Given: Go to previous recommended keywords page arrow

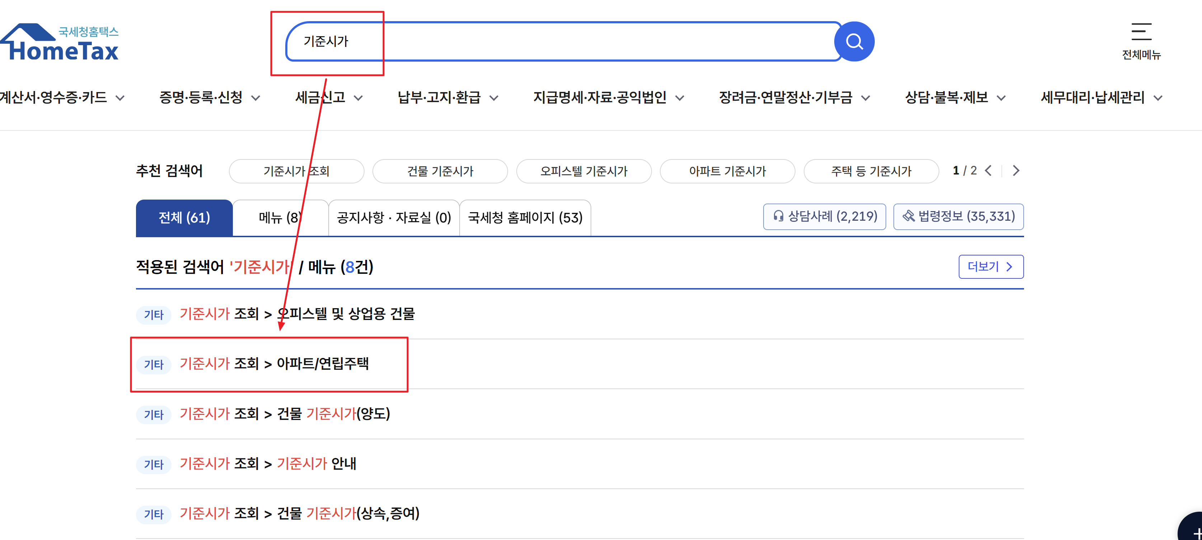Looking at the screenshot, I should [988, 171].
